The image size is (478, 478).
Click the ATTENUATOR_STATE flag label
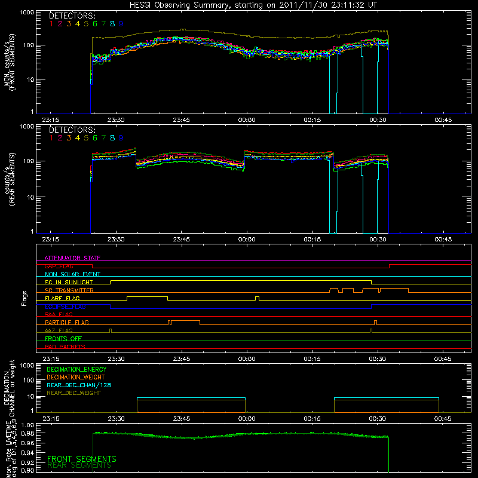click(x=72, y=258)
